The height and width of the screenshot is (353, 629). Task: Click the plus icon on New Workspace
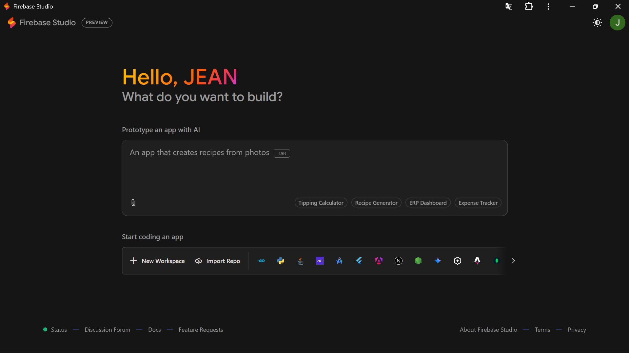133,261
